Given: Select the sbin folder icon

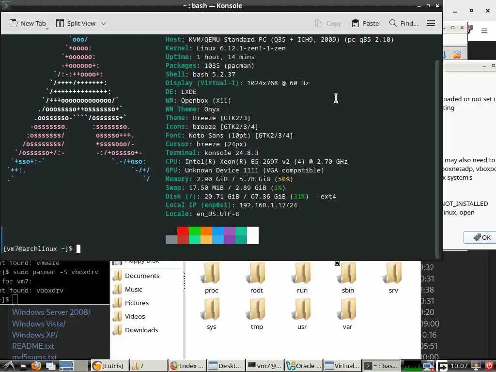Looking at the screenshot, I should click(348, 273).
